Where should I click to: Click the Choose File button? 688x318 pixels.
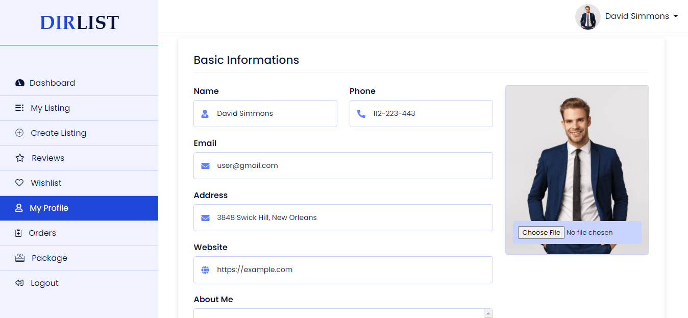pos(541,232)
